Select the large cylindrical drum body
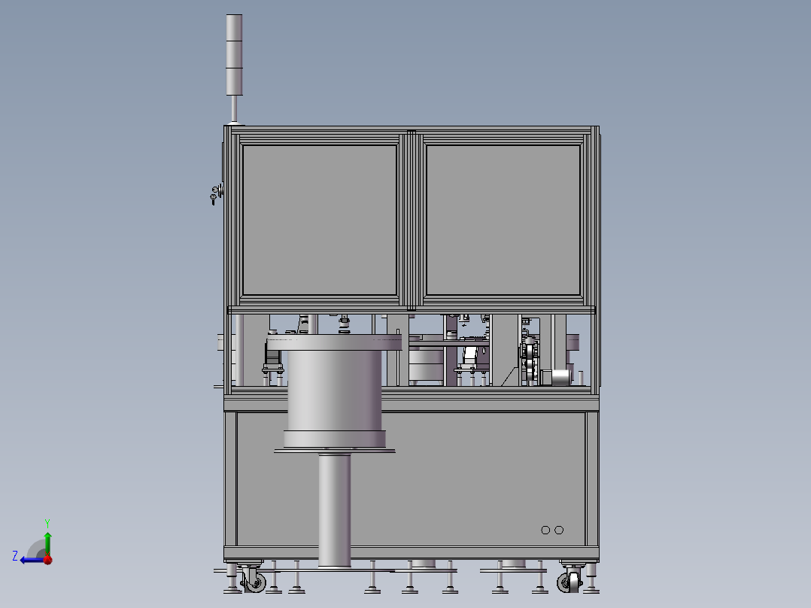The width and height of the screenshot is (811, 608). pos(335,391)
